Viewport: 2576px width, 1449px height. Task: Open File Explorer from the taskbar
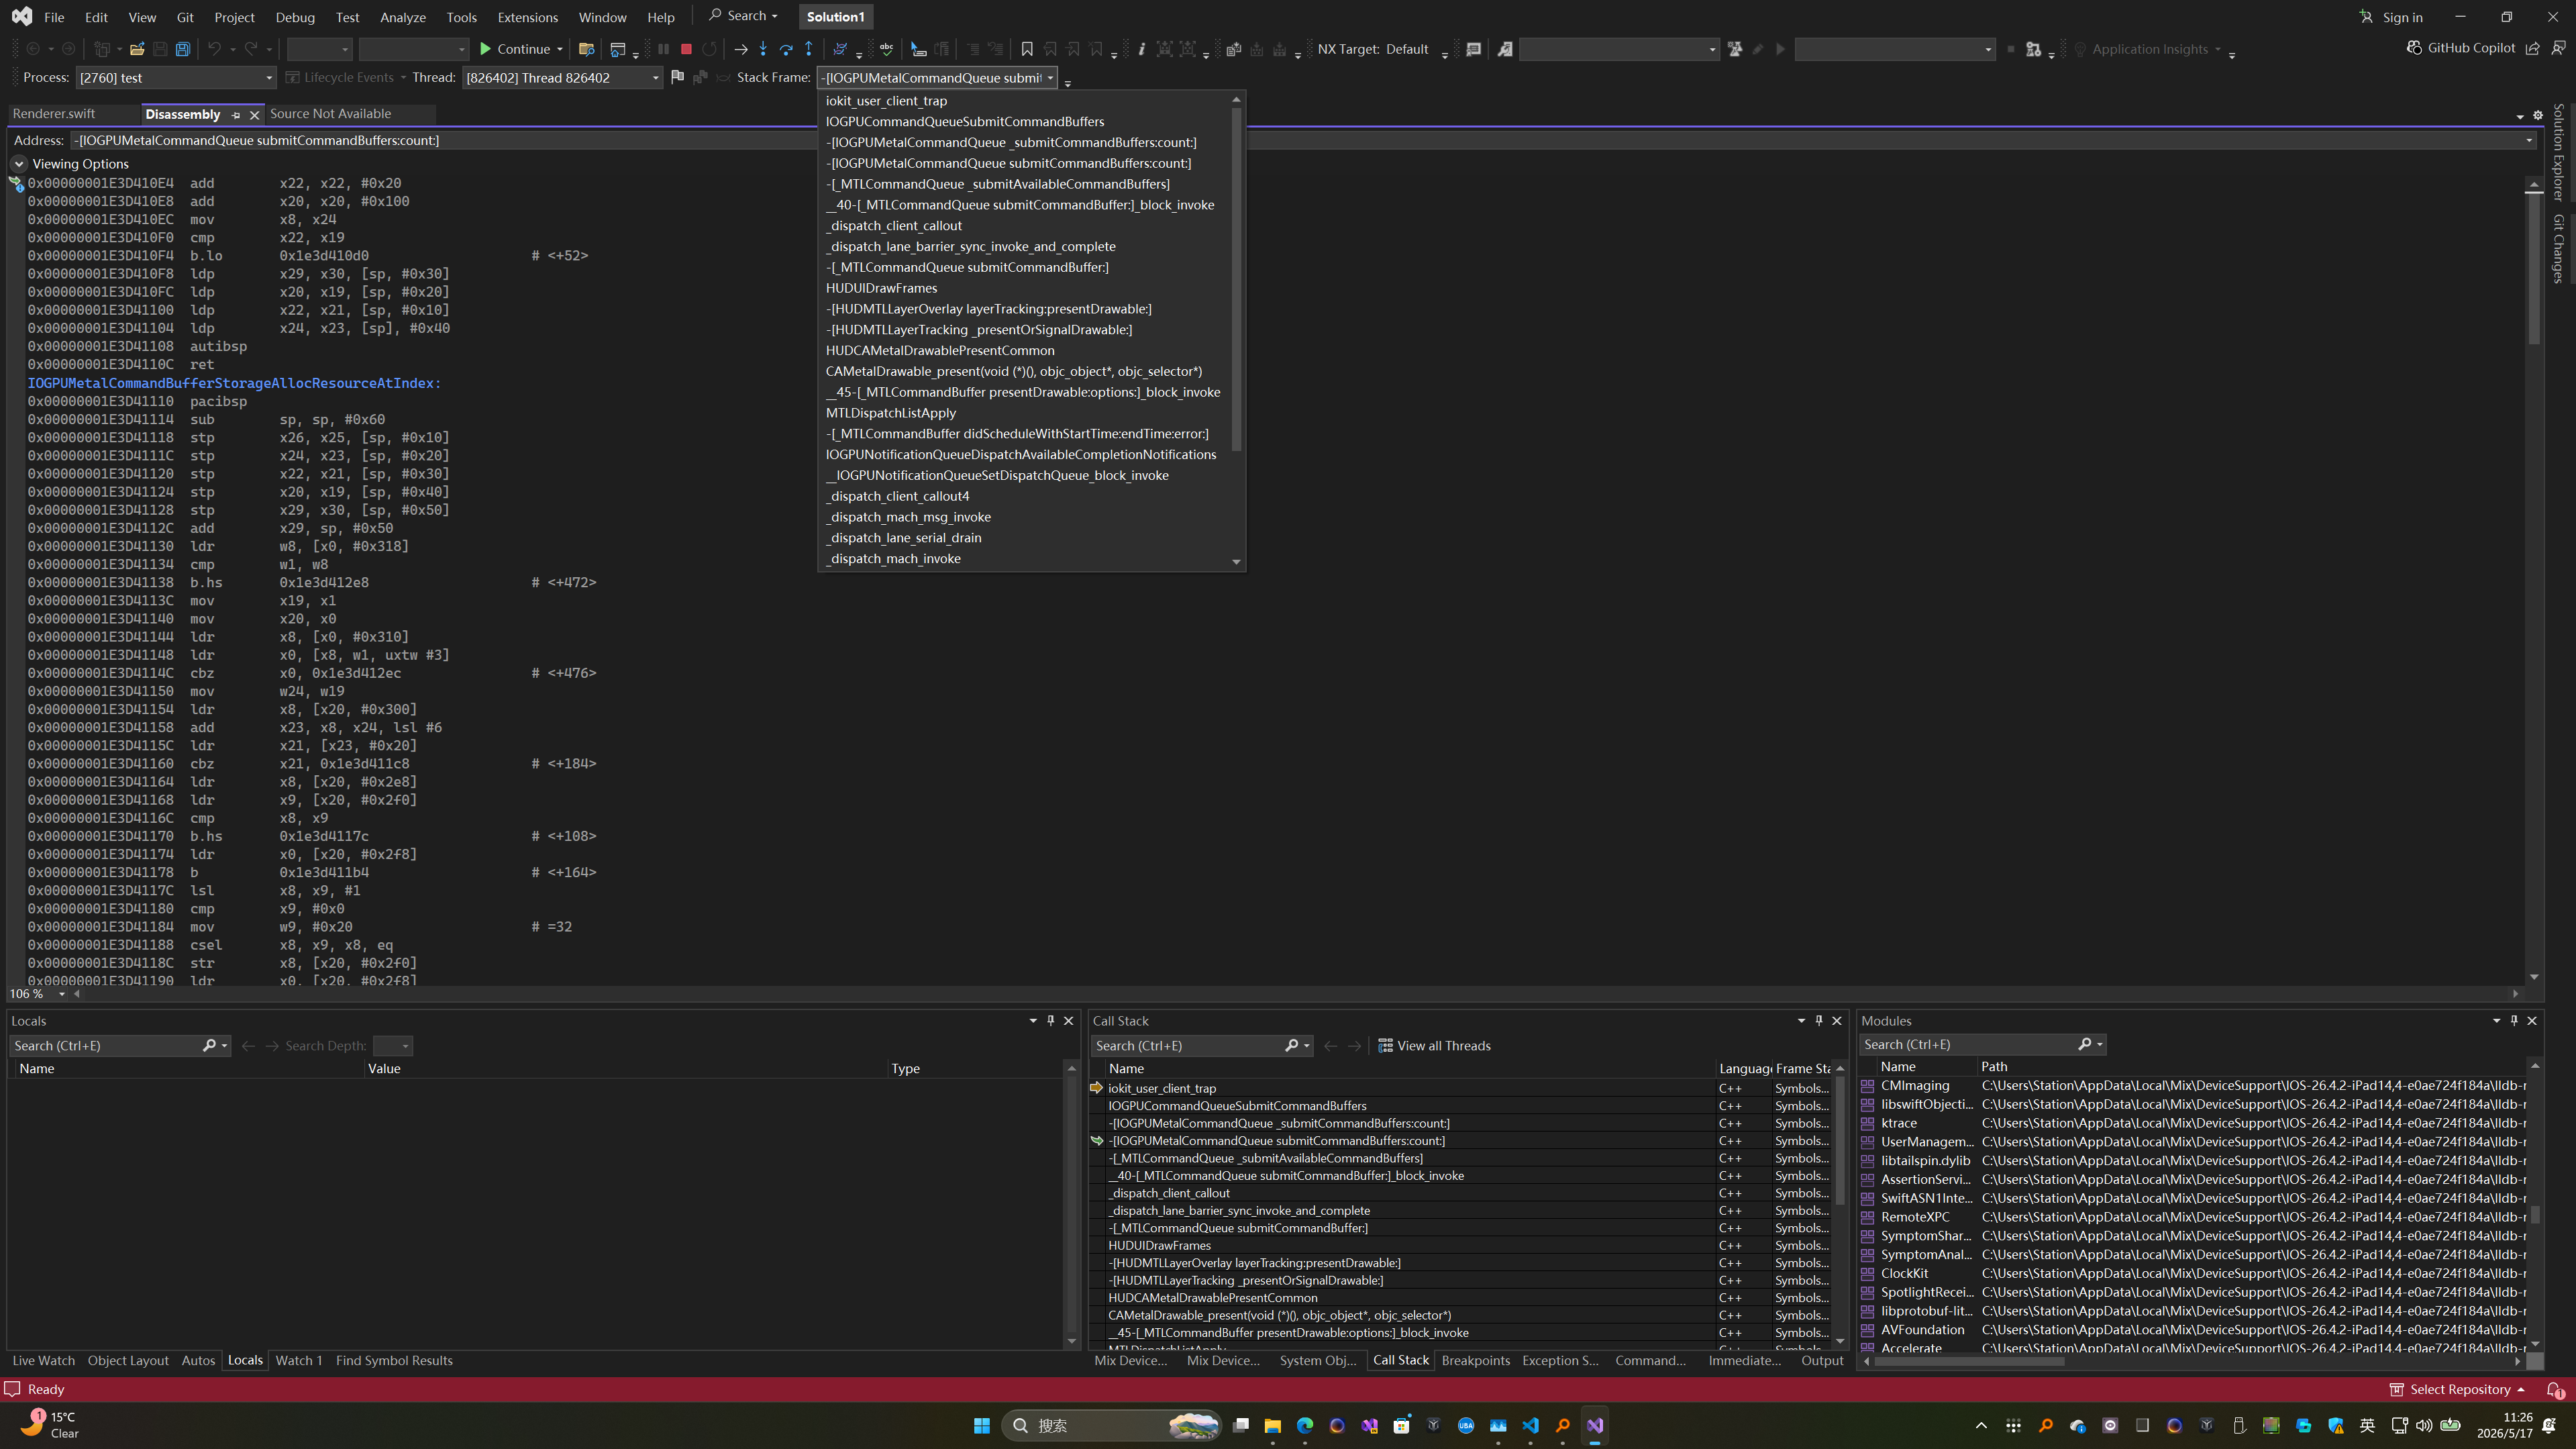pos(1272,1425)
